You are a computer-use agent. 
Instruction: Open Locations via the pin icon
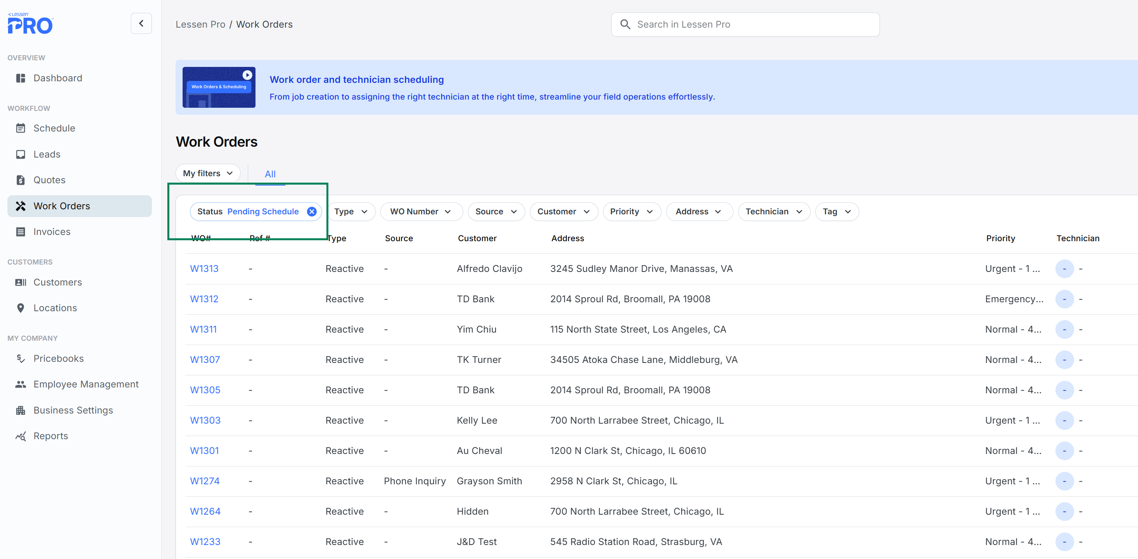click(20, 308)
